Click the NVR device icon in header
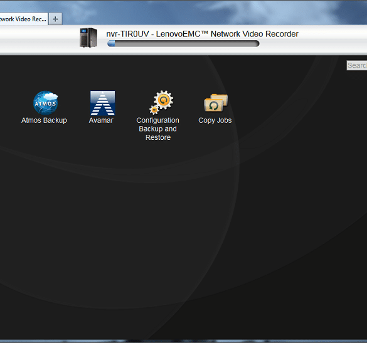Viewport: 367px width, 343px height. tap(88, 38)
